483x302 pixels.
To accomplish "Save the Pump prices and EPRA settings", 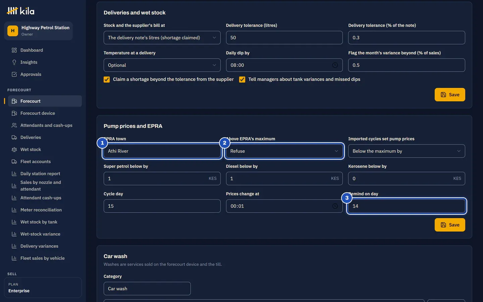I will pos(450,225).
